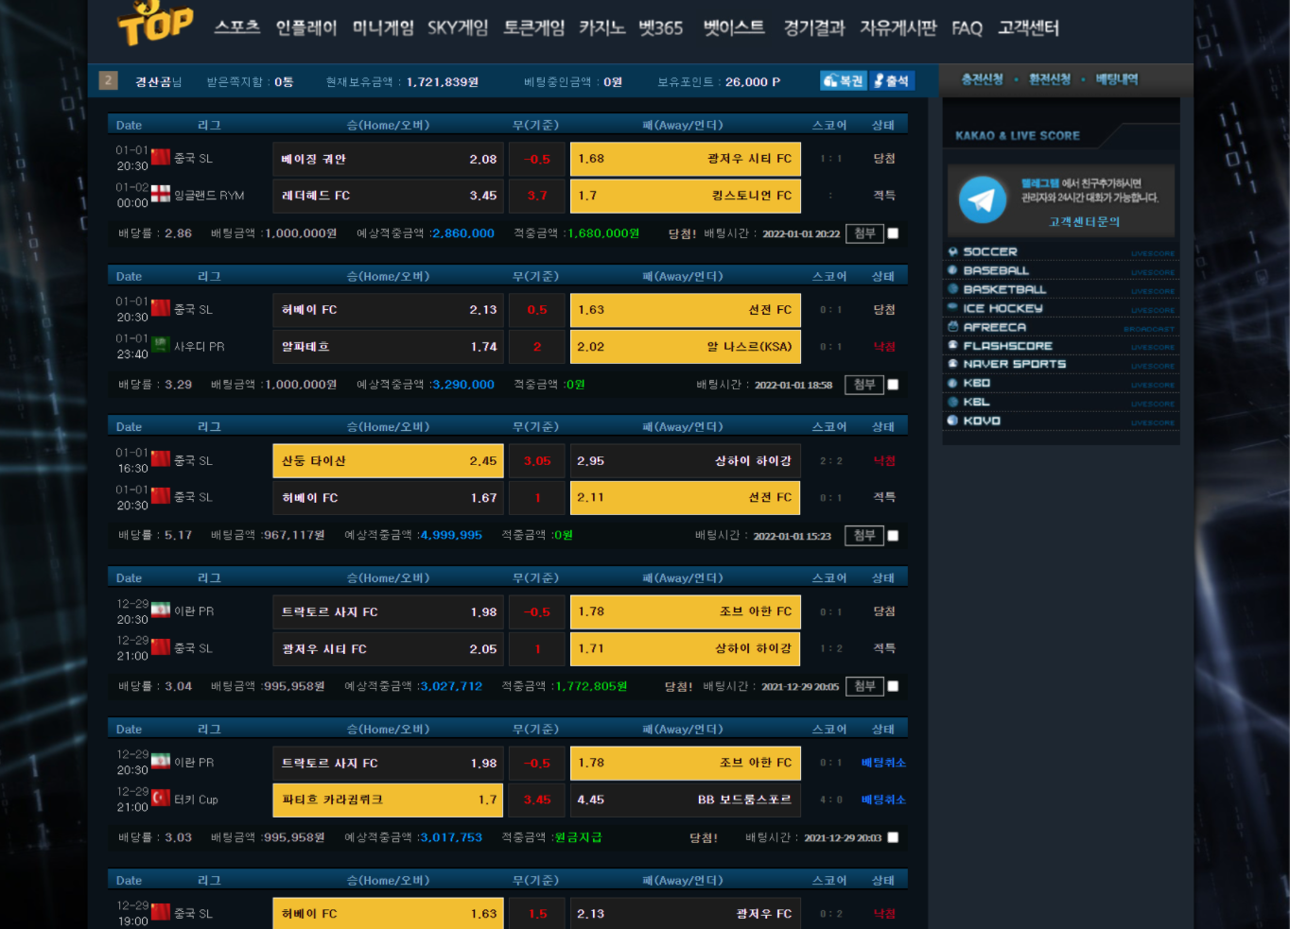Open the 인플레이 menu
The width and height of the screenshot is (1290, 929).
pyautogui.click(x=306, y=27)
